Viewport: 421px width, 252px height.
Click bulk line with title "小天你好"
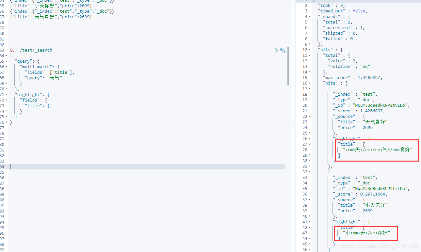pyautogui.click(x=51, y=6)
